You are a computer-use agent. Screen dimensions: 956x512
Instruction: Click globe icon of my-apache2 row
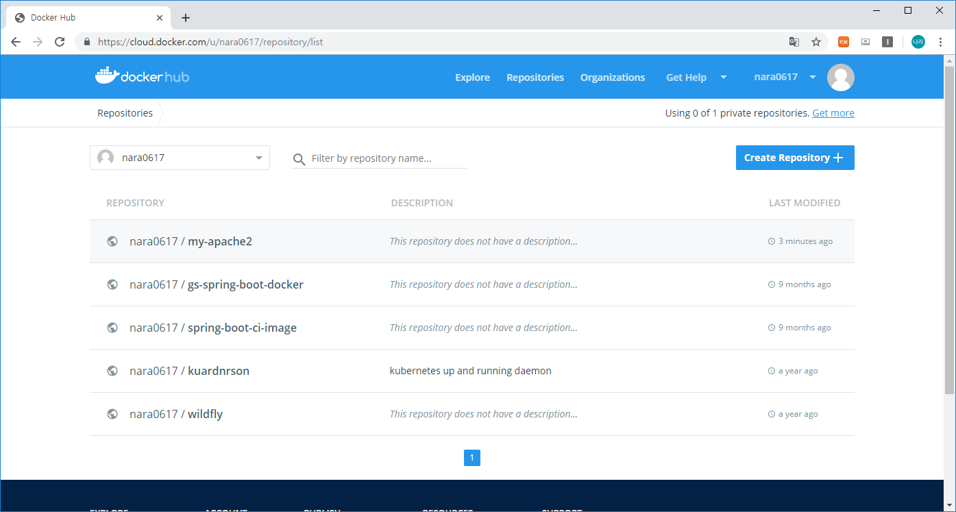pos(112,241)
